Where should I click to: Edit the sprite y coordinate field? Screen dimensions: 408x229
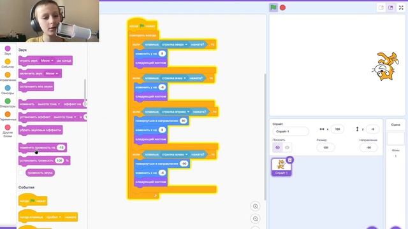click(372, 129)
